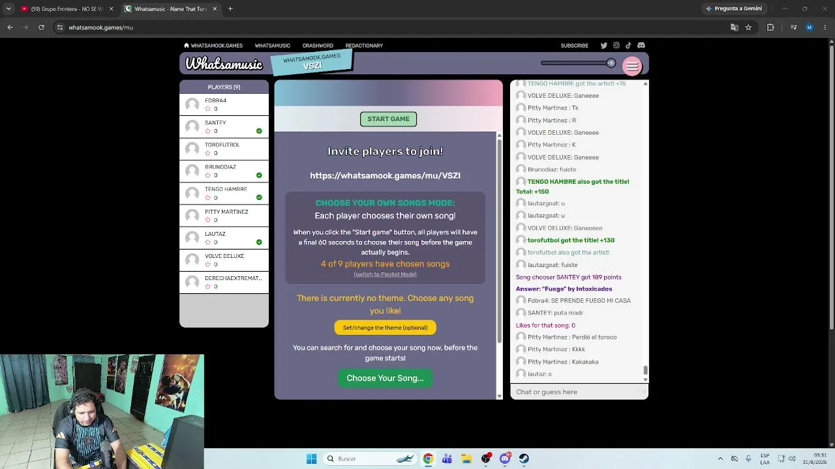This screenshot has height=469, width=835.
Task: Open WHATSAMOOK.GAMES home in the top nav
Action: click(213, 46)
